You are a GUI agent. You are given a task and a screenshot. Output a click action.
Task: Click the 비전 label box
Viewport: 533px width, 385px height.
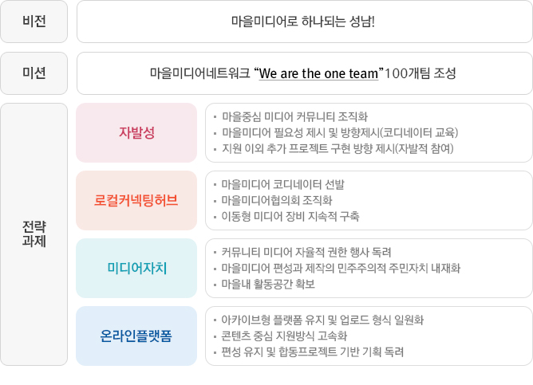click(x=34, y=22)
